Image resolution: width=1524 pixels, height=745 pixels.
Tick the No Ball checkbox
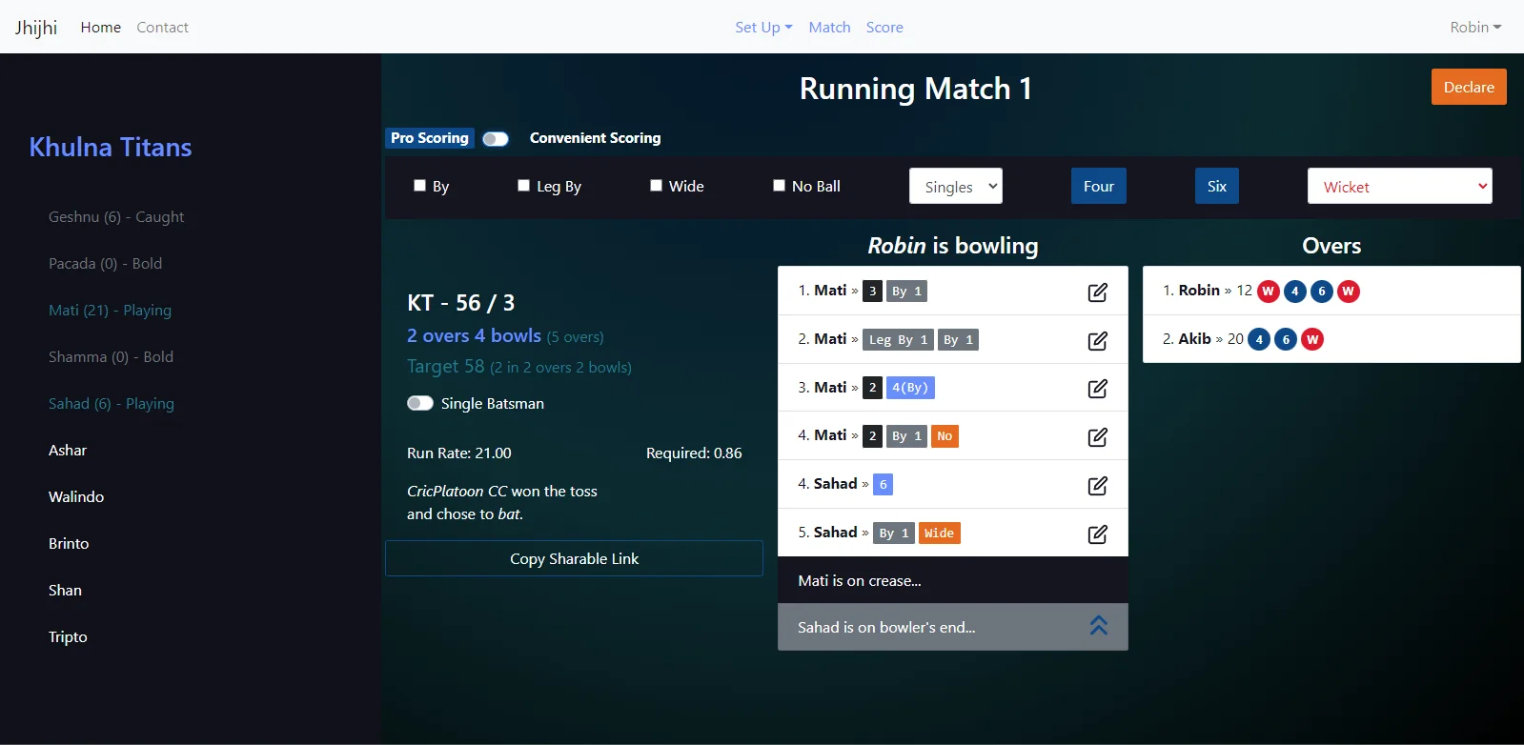pyautogui.click(x=779, y=186)
